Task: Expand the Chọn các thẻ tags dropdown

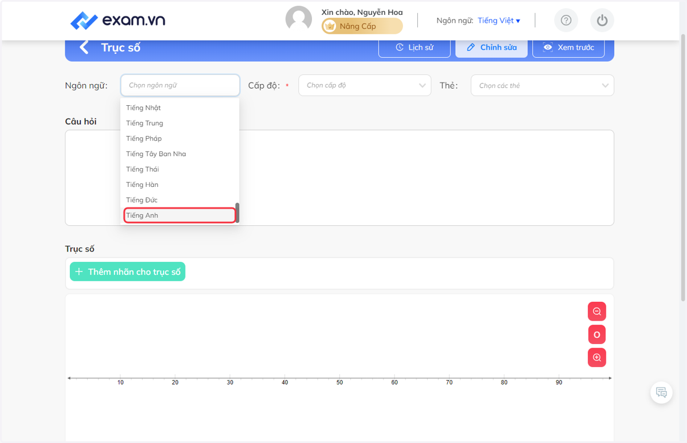Action: [x=542, y=85]
